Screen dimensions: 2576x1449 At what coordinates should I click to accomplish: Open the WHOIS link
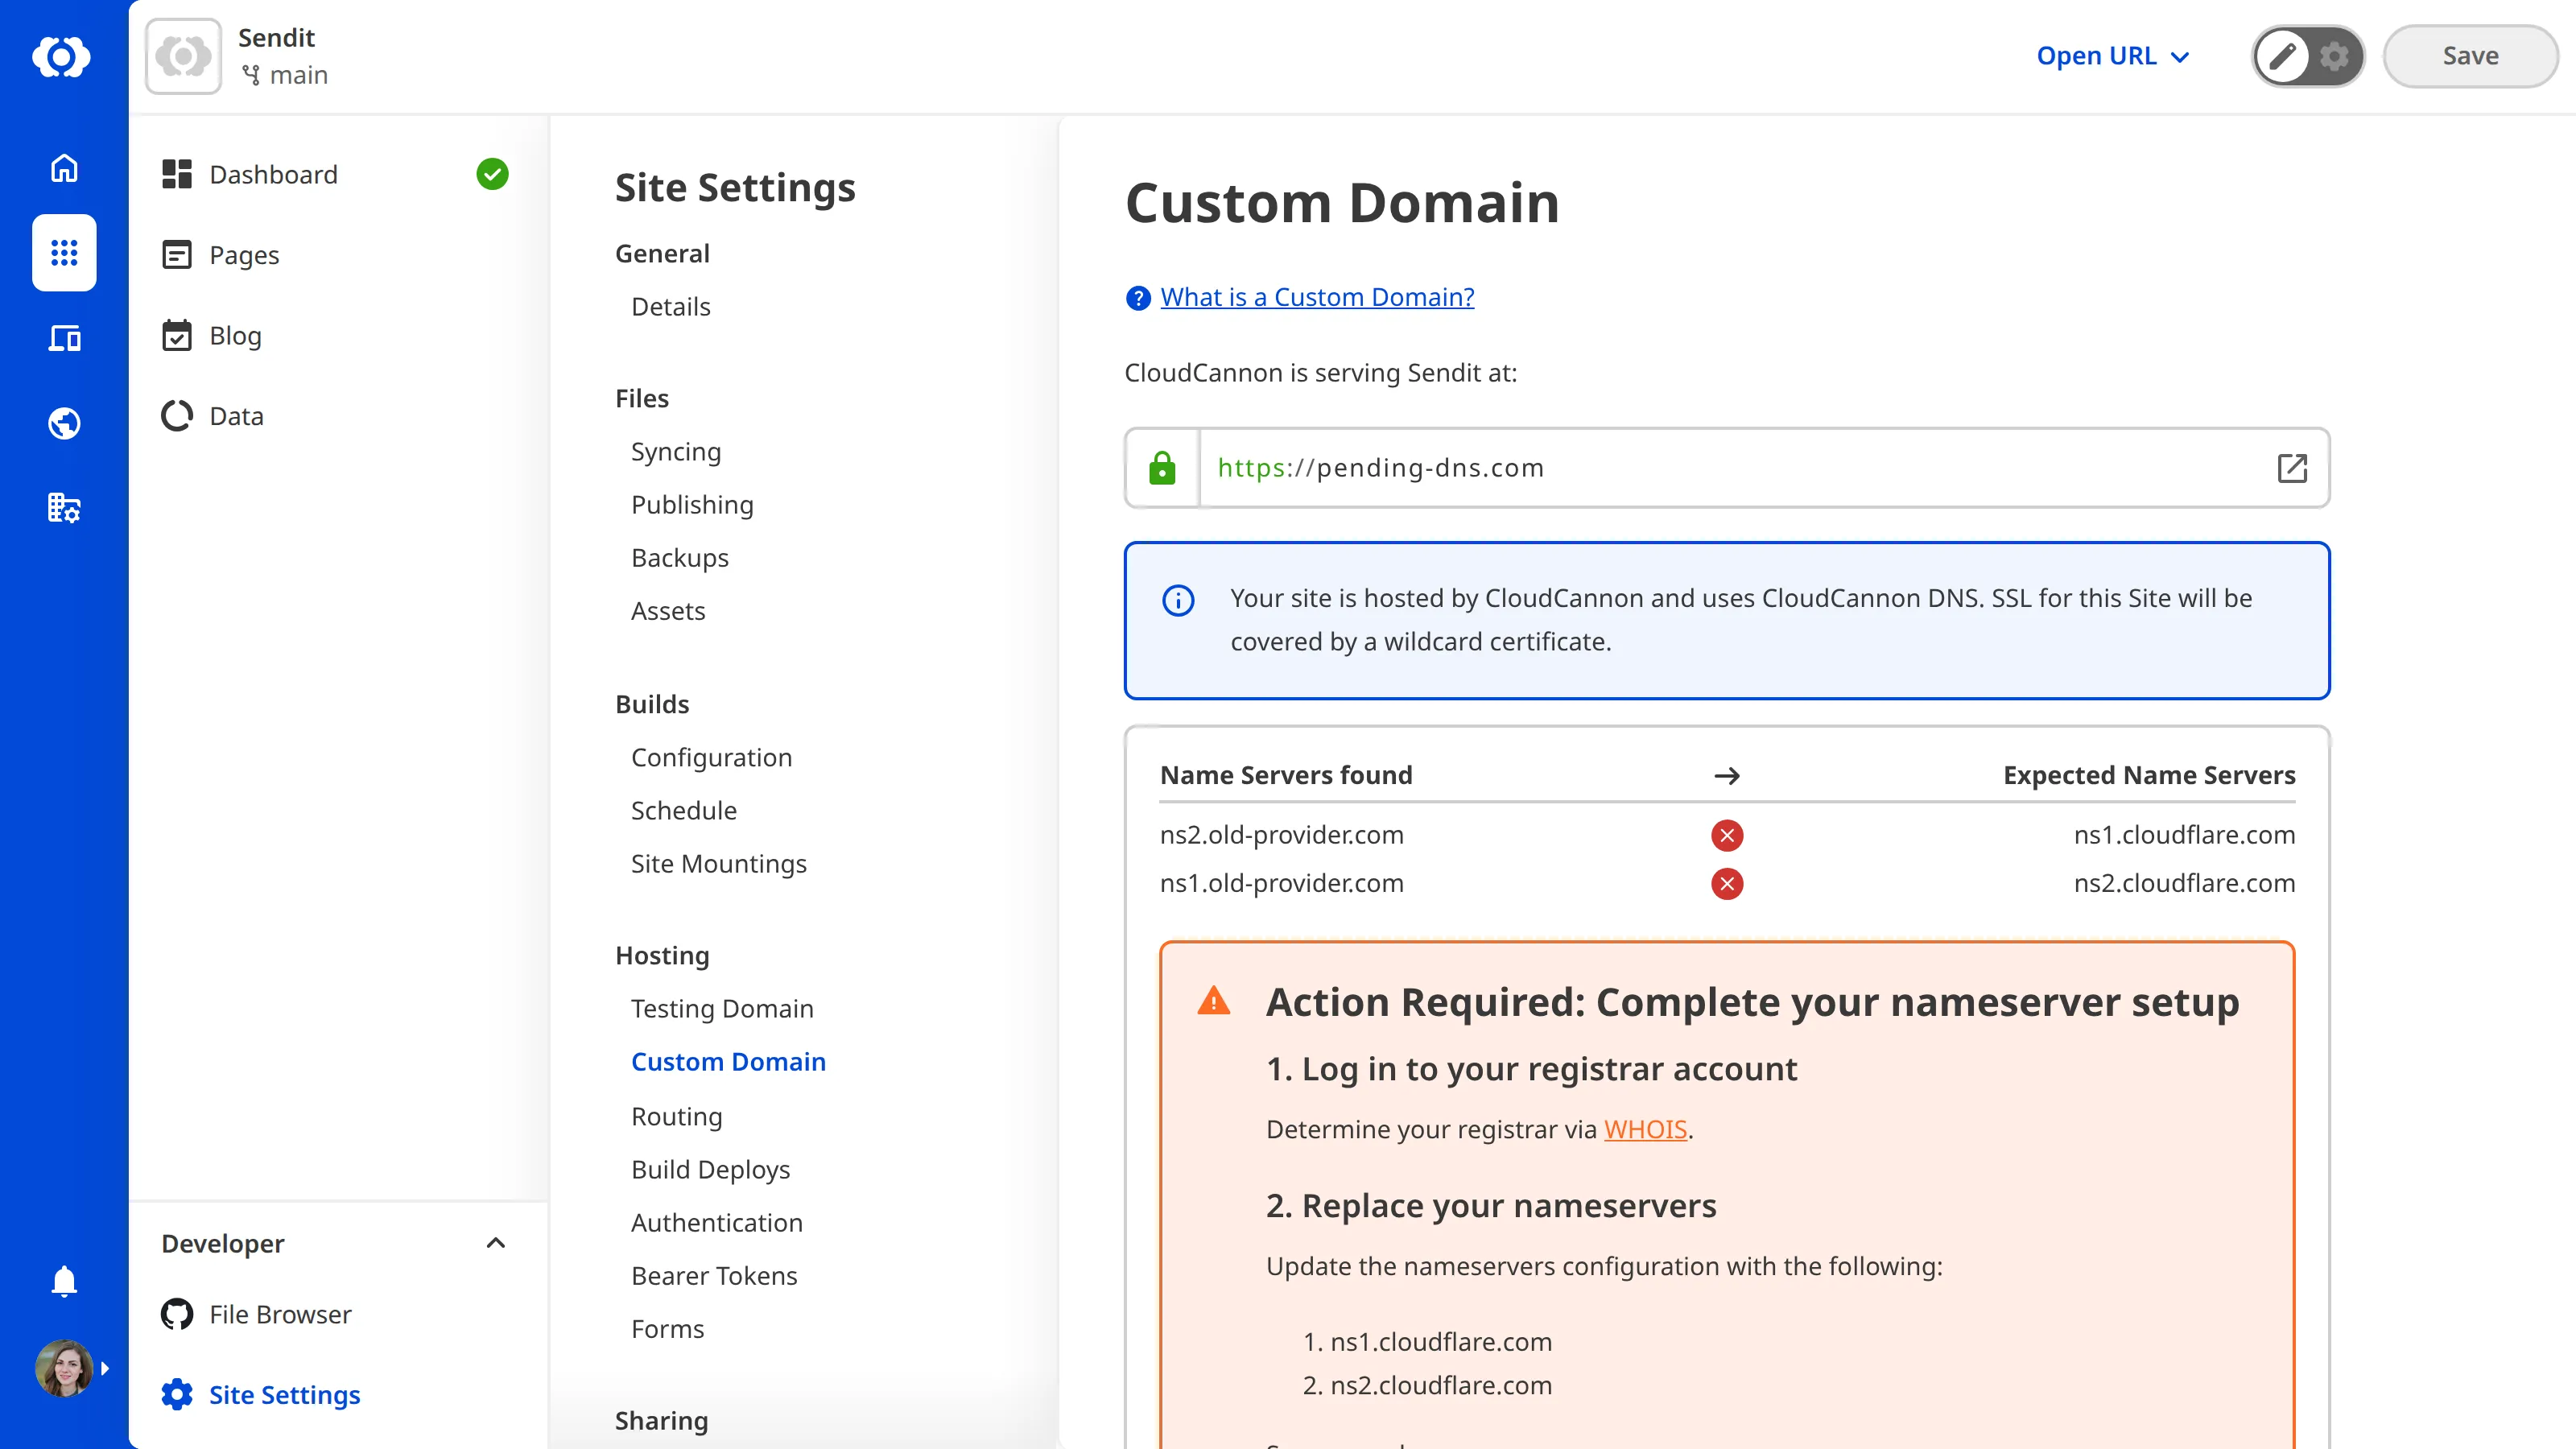pyautogui.click(x=1645, y=1129)
